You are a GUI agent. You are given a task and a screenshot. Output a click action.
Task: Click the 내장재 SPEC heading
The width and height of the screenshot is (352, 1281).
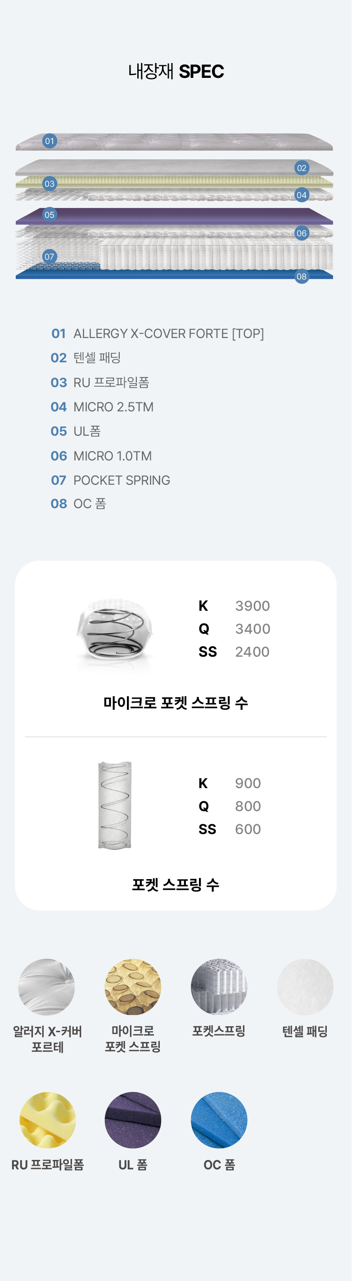click(176, 71)
